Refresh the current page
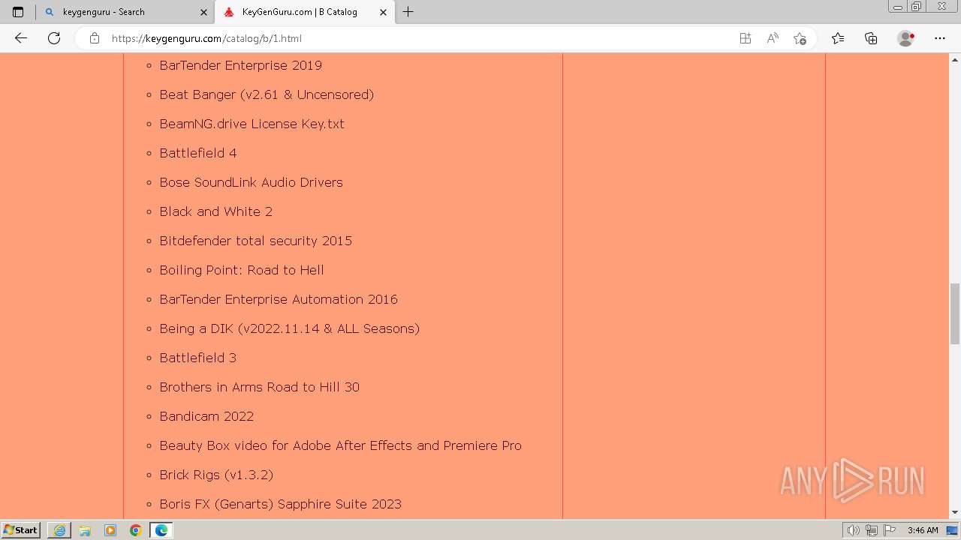Image resolution: width=961 pixels, height=540 pixels. pyautogui.click(x=54, y=38)
